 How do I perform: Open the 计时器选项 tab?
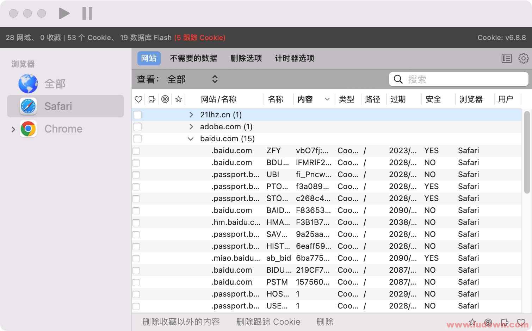click(295, 58)
